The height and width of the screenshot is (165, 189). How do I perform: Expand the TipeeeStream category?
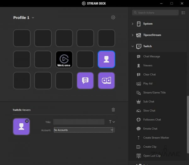pyautogui.click(x=133, y=35)
